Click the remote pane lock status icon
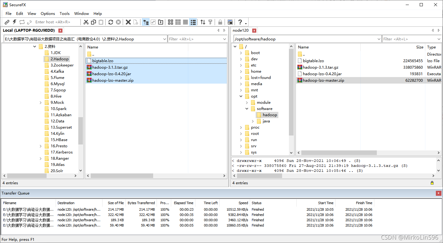 [x=432, y=183]
